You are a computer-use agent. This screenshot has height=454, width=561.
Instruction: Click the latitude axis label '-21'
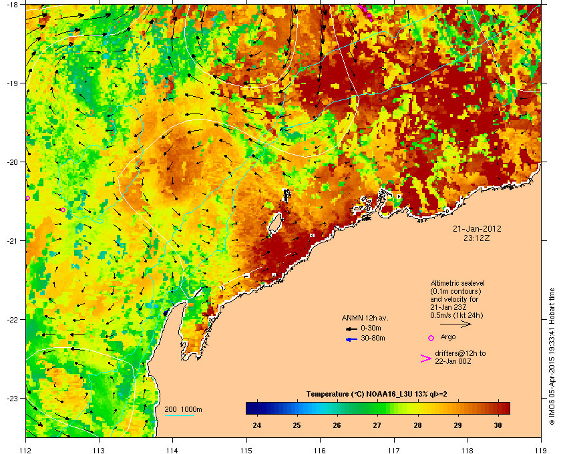tap(13, 241)
